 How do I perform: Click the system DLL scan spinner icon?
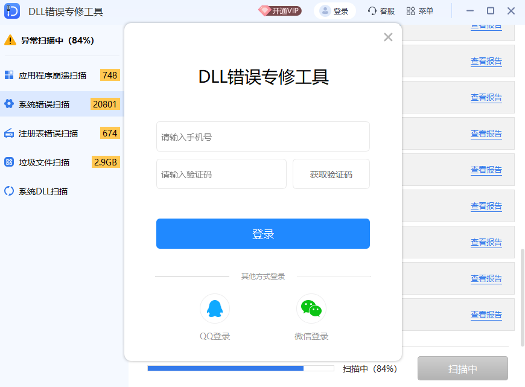tap(9, 191)
